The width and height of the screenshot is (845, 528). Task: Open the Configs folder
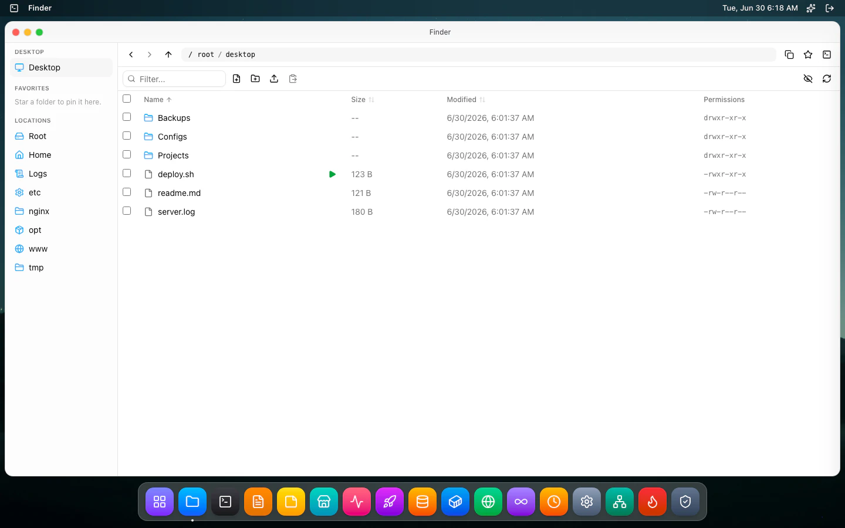[x=173, y=137]
